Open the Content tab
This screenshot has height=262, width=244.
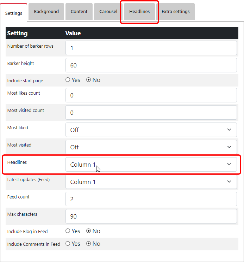[x=79, y=11]
